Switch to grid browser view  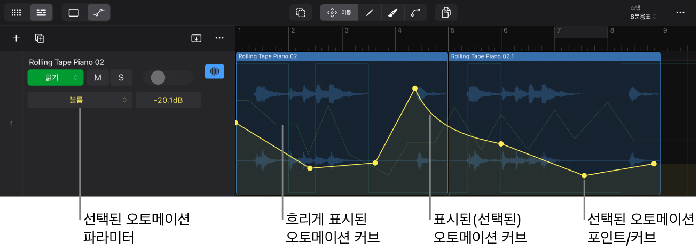[x=17, y=12]
